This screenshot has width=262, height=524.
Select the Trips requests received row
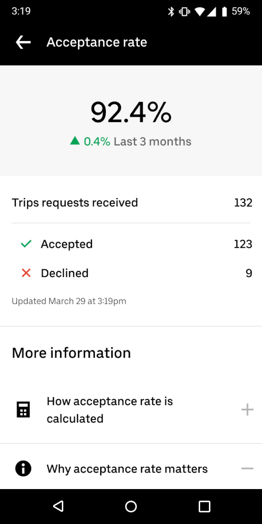click(131, 203)
